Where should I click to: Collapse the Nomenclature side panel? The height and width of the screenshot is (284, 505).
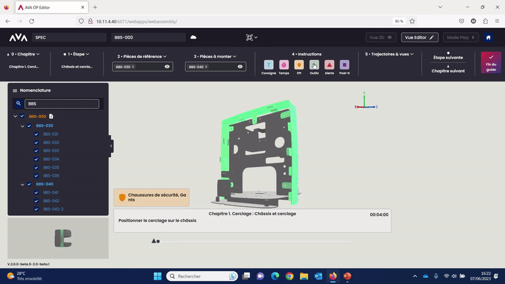[x=111, y=146]
